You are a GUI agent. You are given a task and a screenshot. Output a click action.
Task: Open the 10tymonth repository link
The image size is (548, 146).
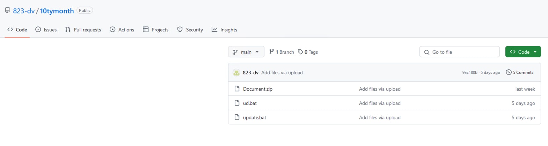coord(57,11)
